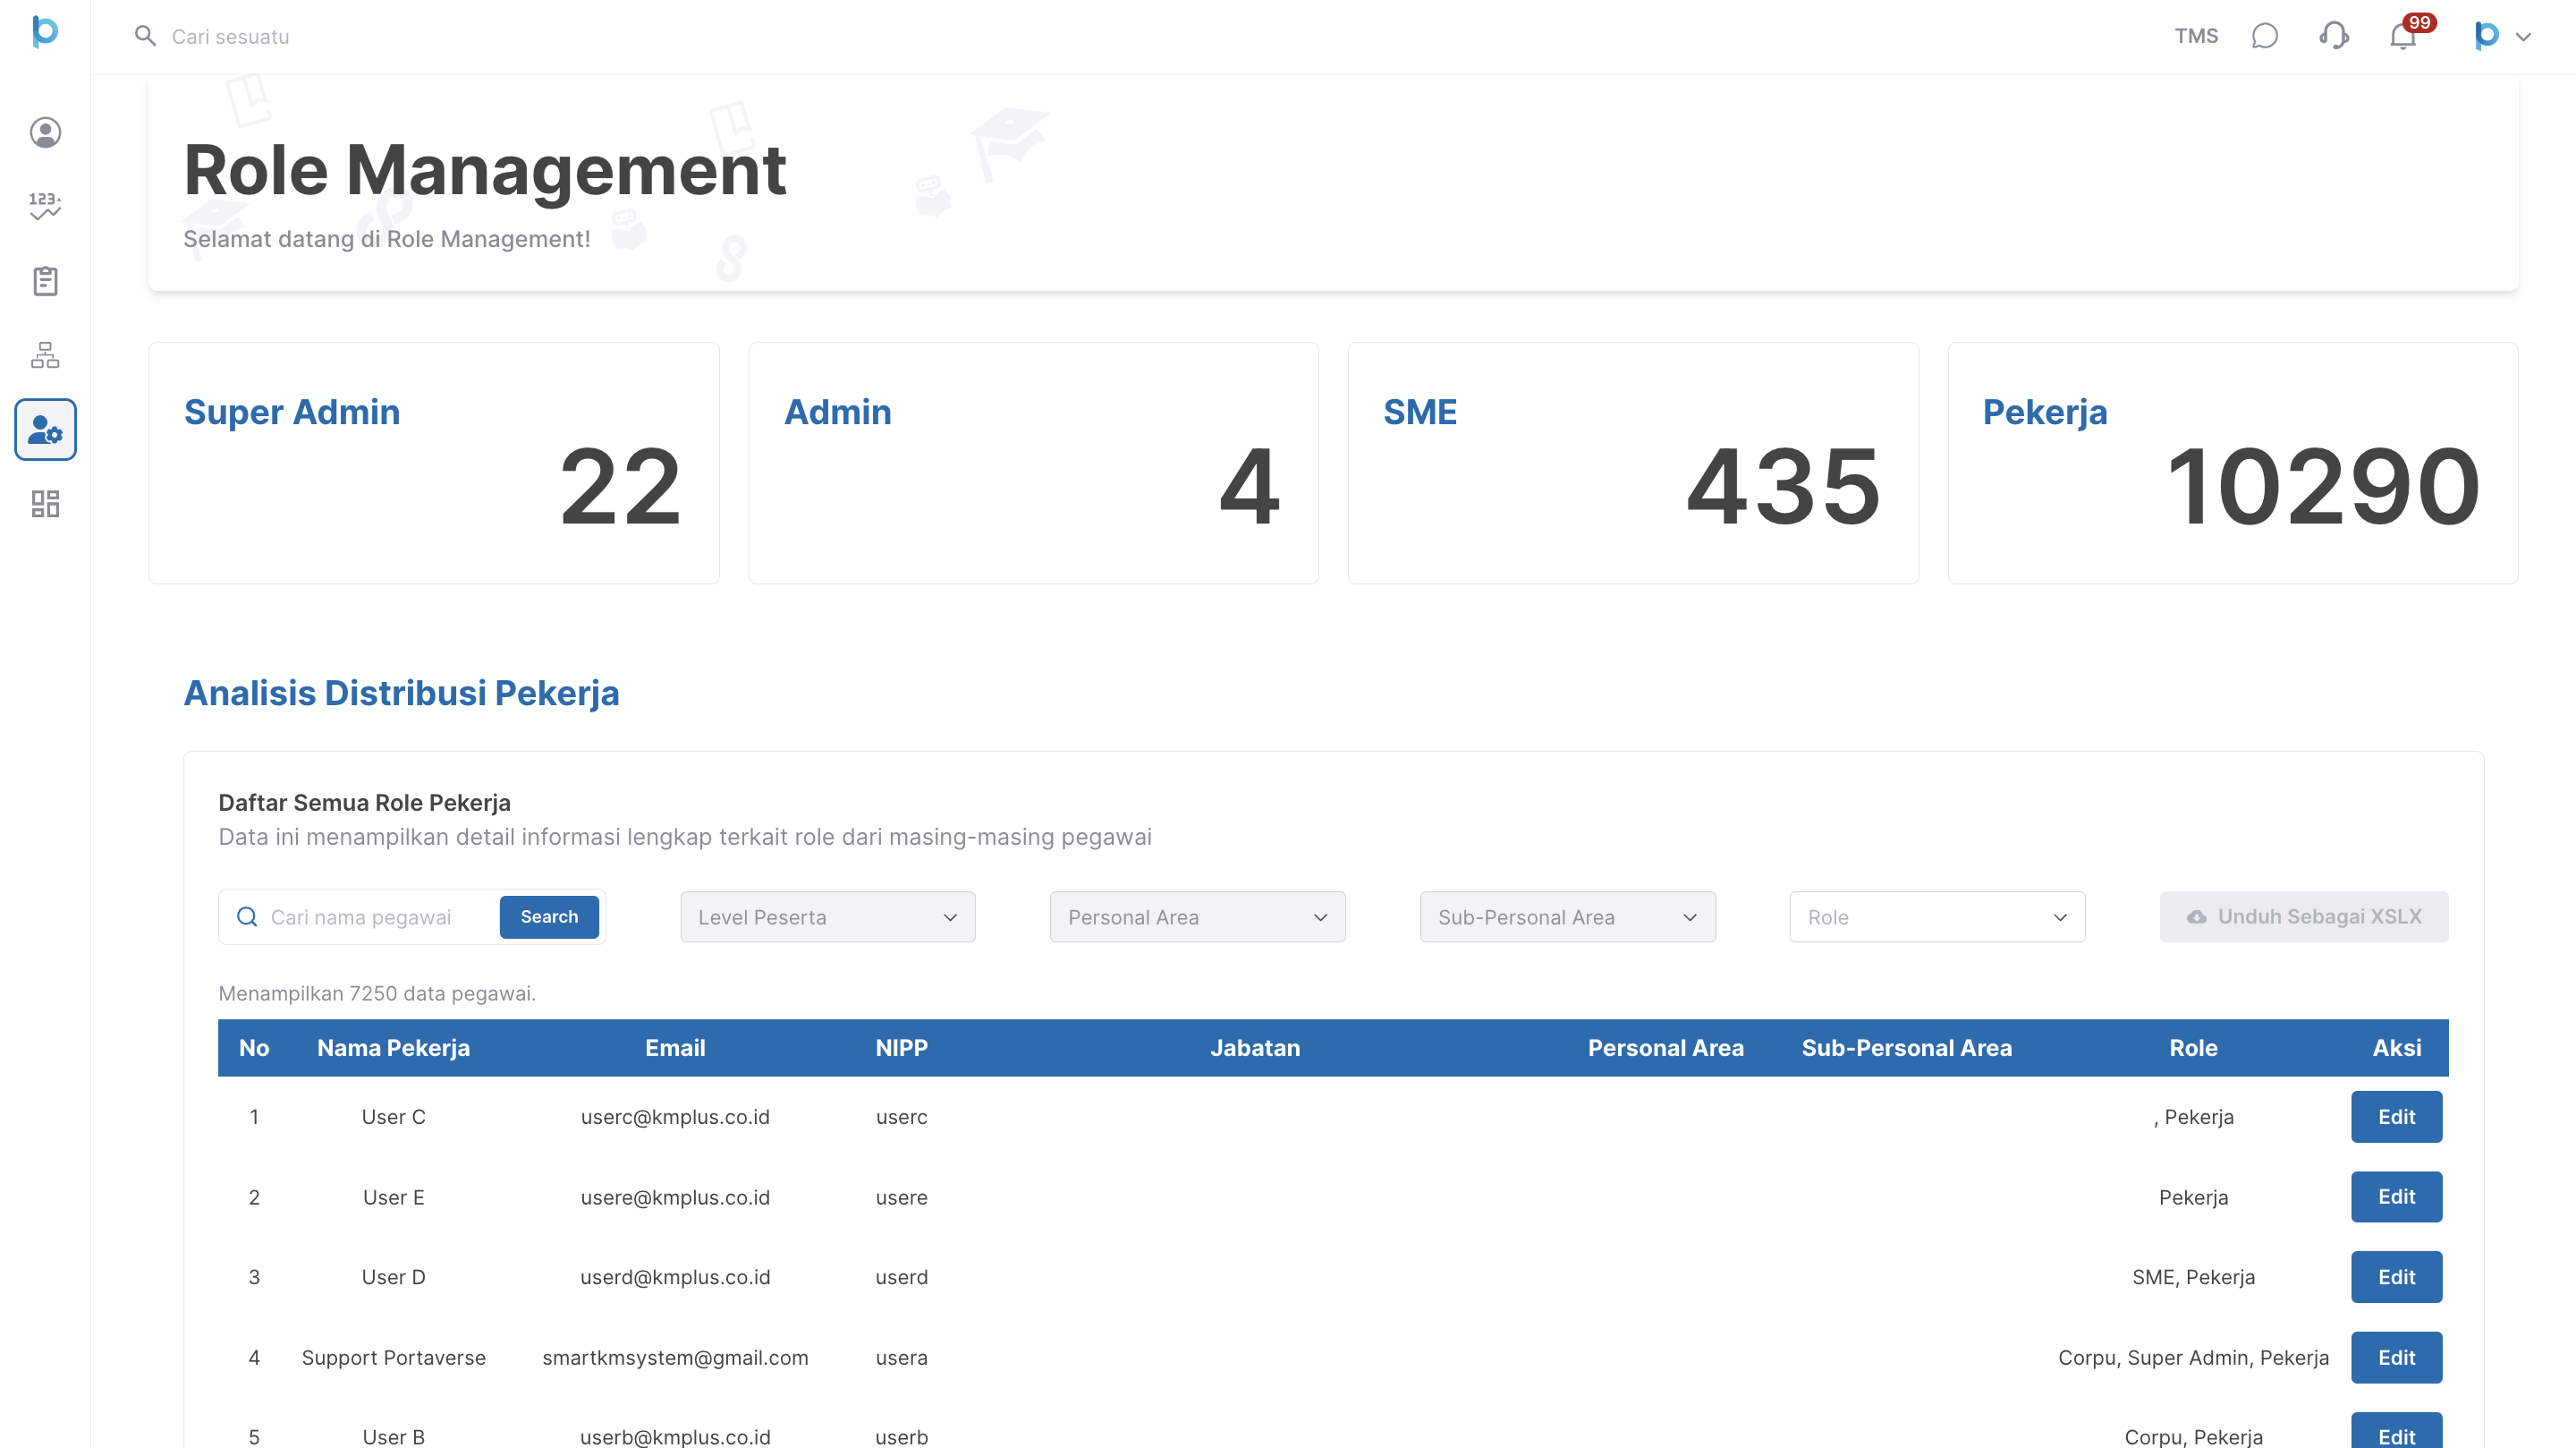Click the TMS menu item

[2195, 36]
